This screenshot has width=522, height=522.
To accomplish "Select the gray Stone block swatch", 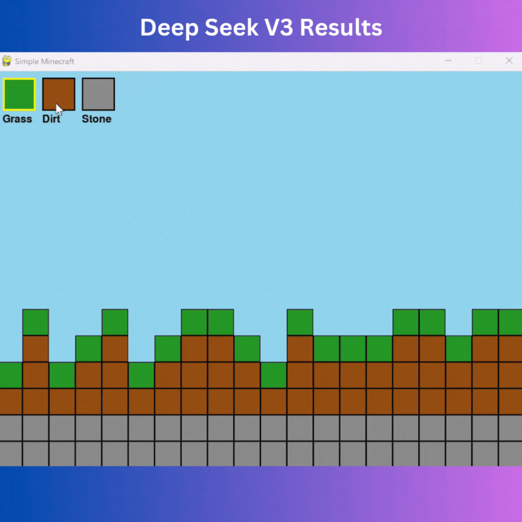I will point(98,94).
